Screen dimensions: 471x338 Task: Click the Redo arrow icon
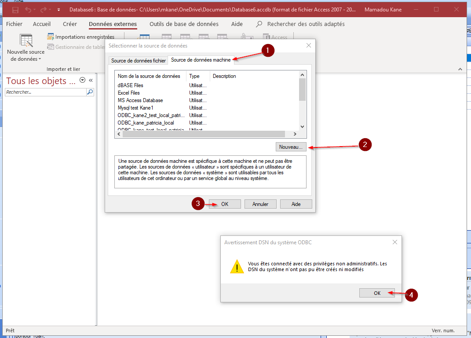tap(44, 10)
